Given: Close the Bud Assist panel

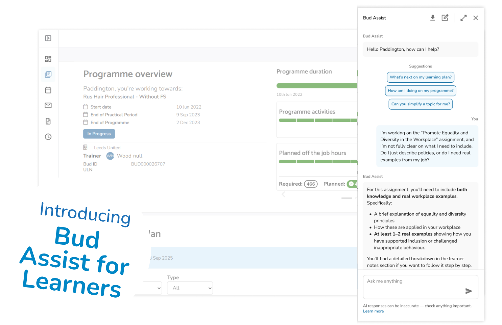Looking at the screenshot, I should [x=476, y=18].
